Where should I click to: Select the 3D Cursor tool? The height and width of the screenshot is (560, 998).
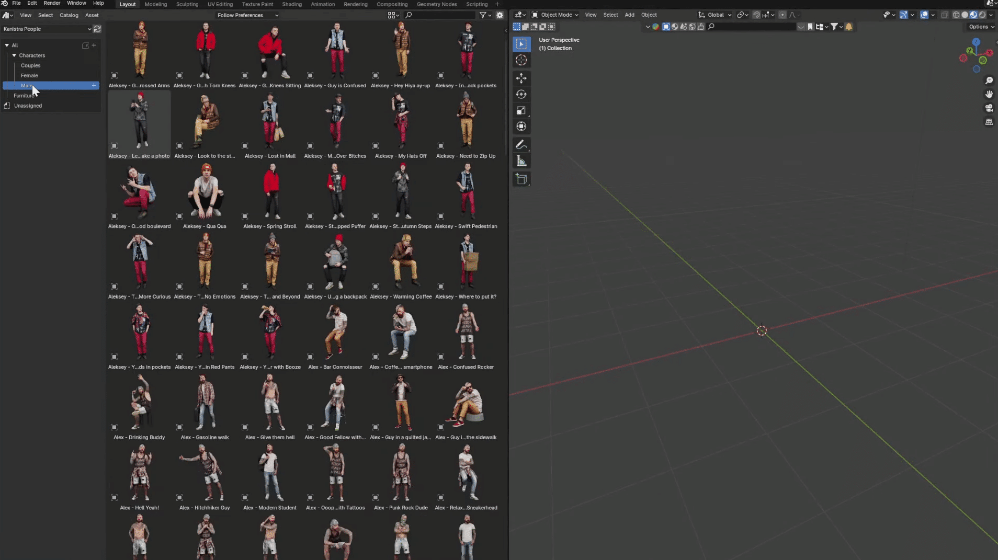point(521,60)
